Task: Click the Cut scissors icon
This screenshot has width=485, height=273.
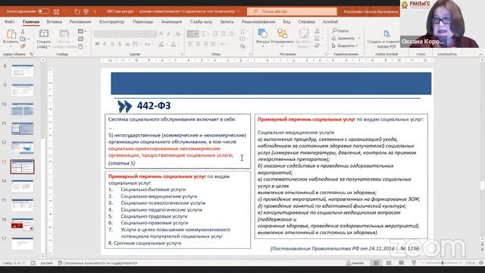Action: (x=23, y=32)
